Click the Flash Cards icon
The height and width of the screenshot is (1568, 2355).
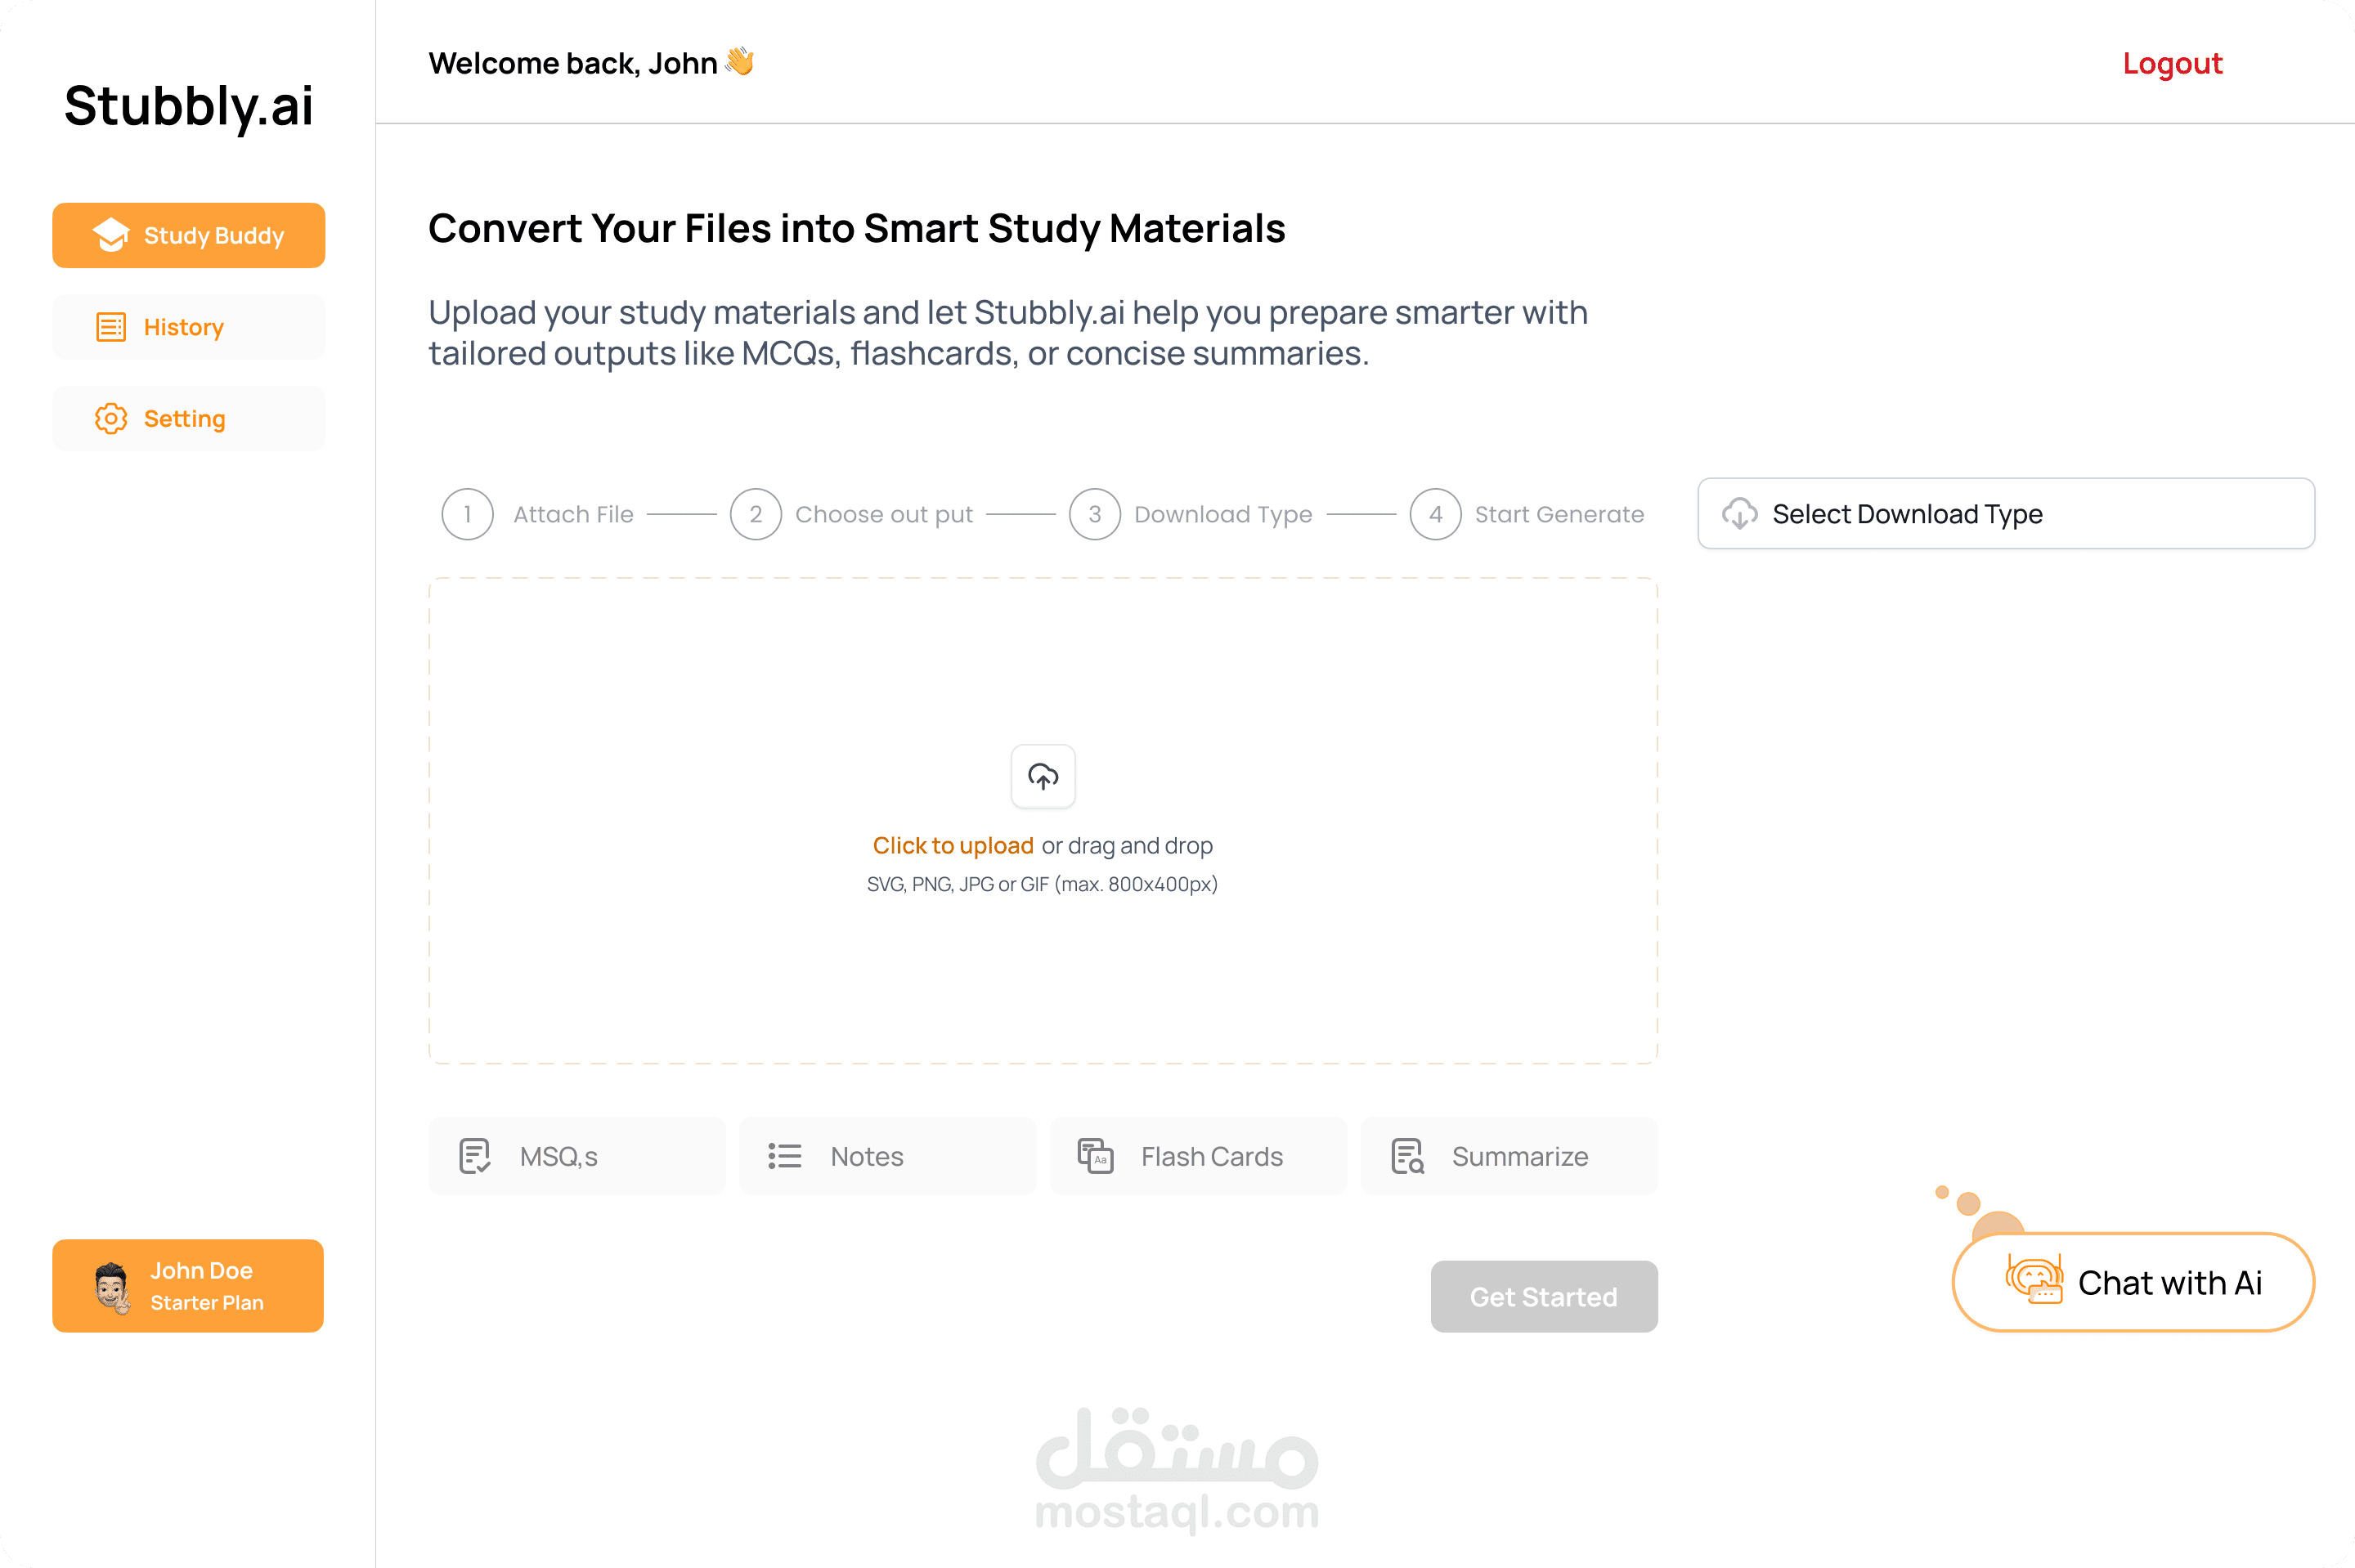1096,1156
